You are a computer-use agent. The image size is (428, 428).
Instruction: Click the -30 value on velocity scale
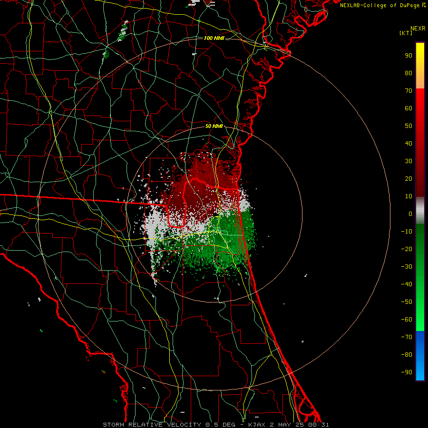407,267
